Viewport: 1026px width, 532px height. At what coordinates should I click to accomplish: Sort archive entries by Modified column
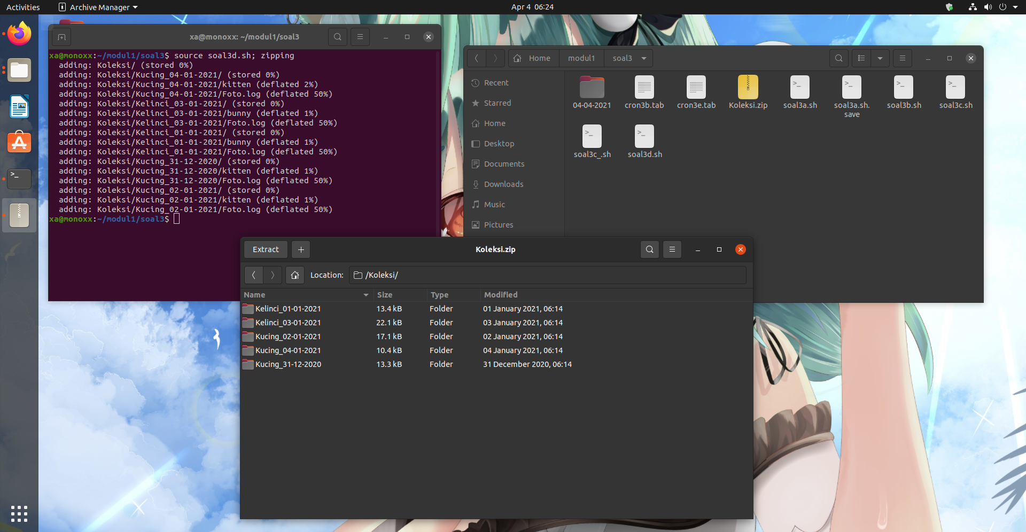click(617, 295)
